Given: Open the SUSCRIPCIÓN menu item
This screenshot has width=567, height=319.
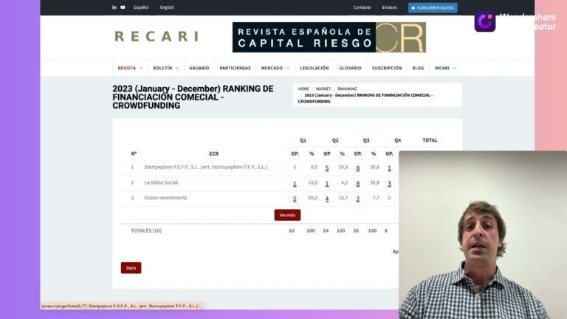Looking at the screenshot, I should coord(387,68).
